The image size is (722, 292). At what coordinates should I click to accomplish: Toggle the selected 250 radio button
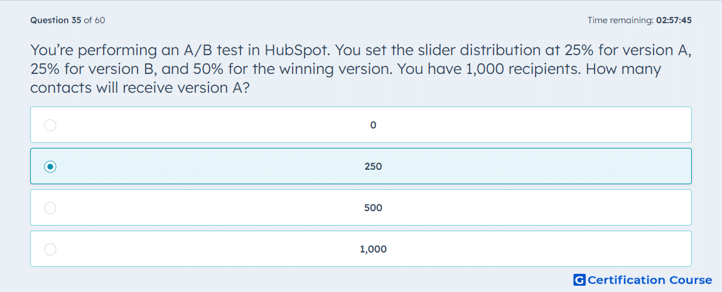coord(50,167)
